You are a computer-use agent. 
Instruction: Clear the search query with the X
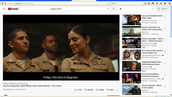coord(108,9)
